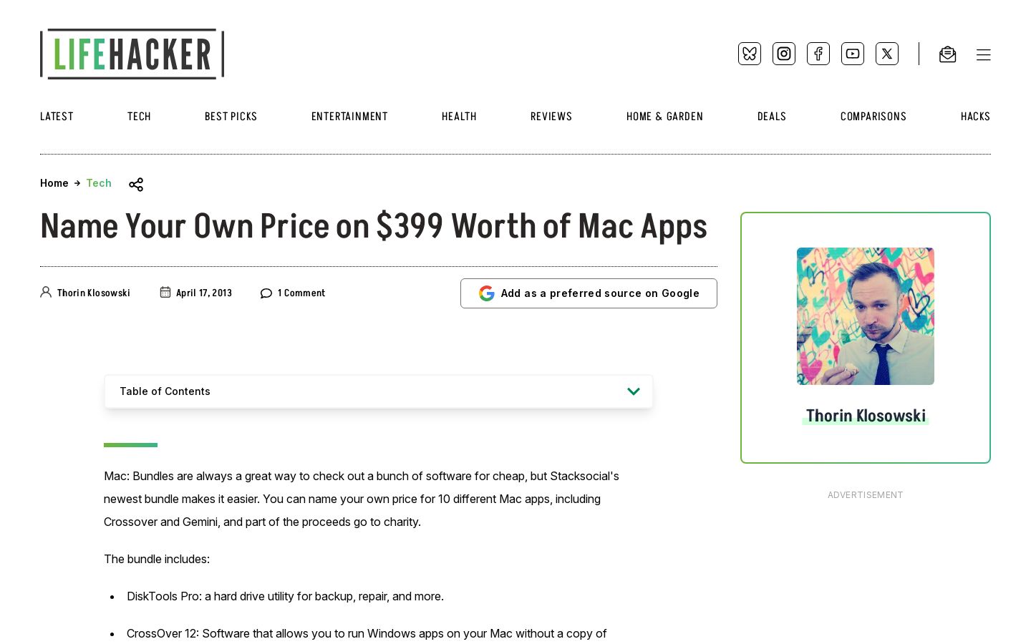Follow the Tech breadcrumb link
The width and height of the screenshot is (1031, 644).
point(99,183)
